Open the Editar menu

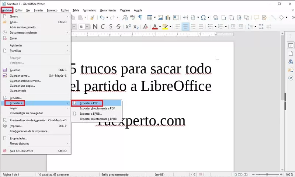pyautogui.click(x=19, y=10)
